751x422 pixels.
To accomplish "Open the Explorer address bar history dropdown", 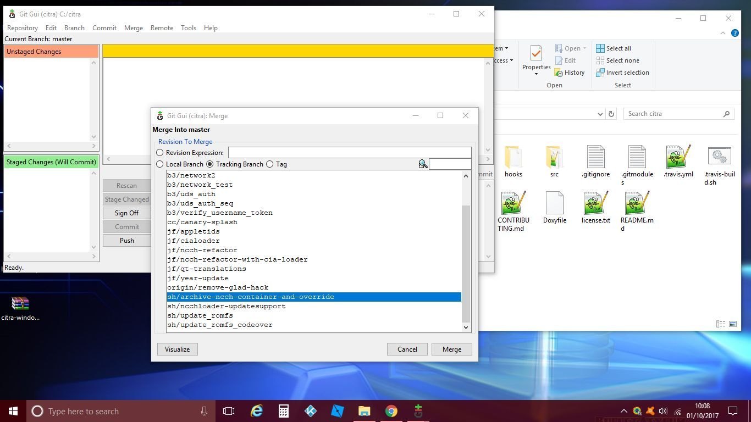I will tap(600, 114).
